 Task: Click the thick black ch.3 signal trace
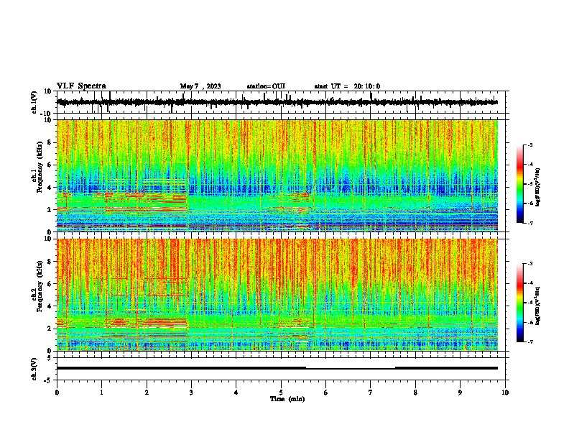[277, 368]
